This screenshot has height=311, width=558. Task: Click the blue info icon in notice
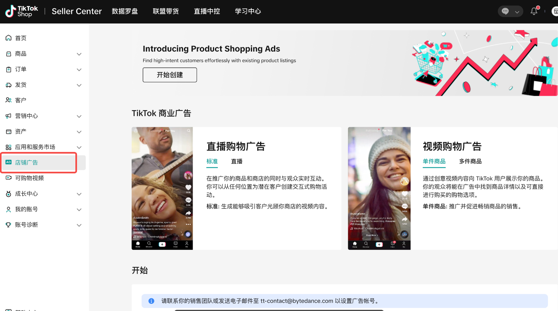(151, 301)
